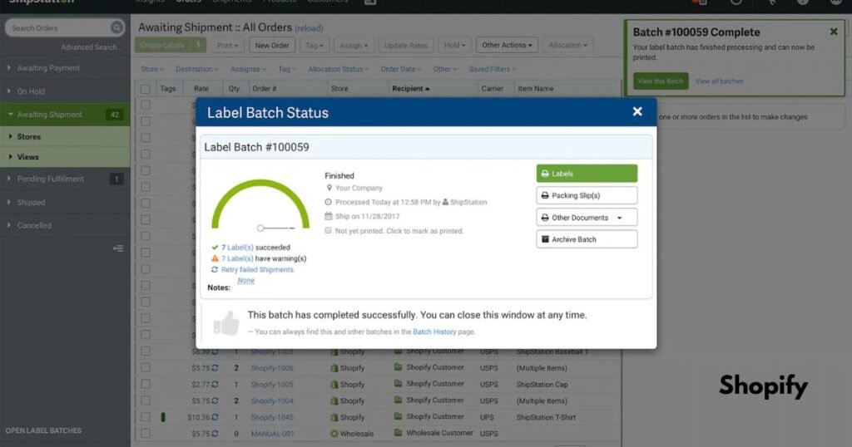The image size is (852, 447).
Task: Sort the table by Carrier column
Action: (x=492, y=88)
